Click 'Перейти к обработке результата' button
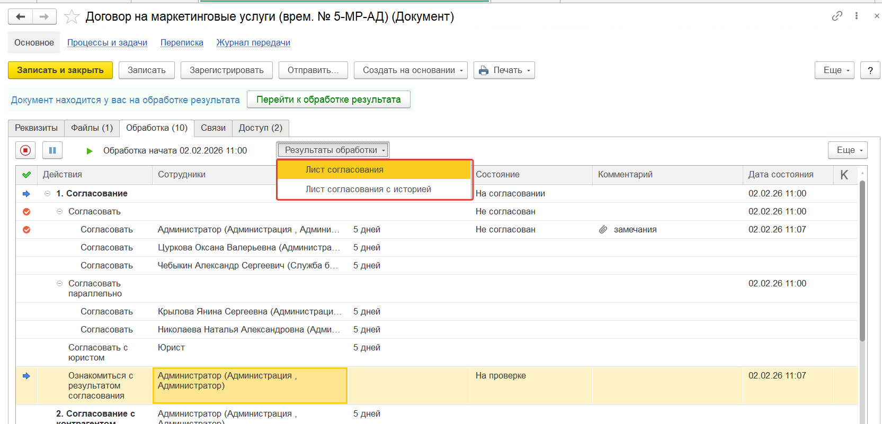The width and height of the screenshot is (882, 424). pos(328,100)
